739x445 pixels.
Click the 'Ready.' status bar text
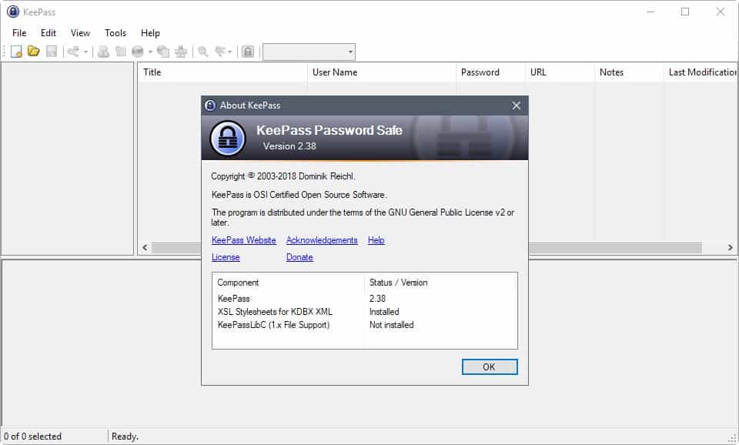pyautogui.click(x=125, y=437)
